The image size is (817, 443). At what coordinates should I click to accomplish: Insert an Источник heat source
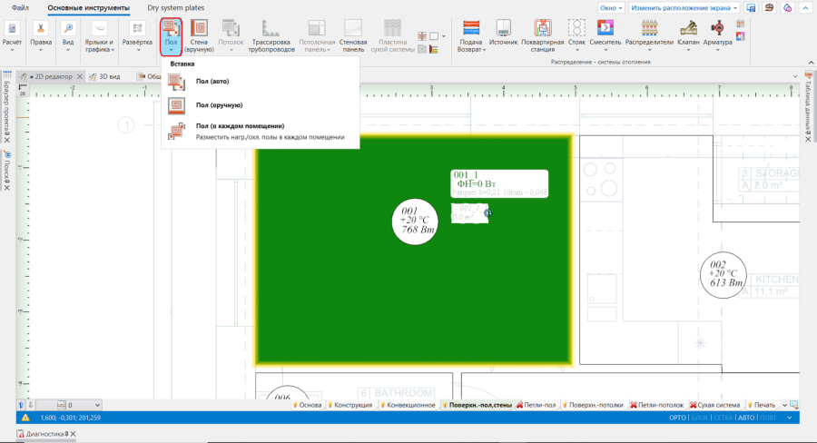click(x=503, y=34)
